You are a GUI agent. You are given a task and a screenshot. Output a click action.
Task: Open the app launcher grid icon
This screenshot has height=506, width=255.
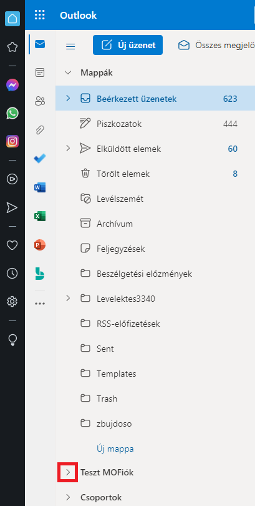pyautogui.click(x=40, y=15)
